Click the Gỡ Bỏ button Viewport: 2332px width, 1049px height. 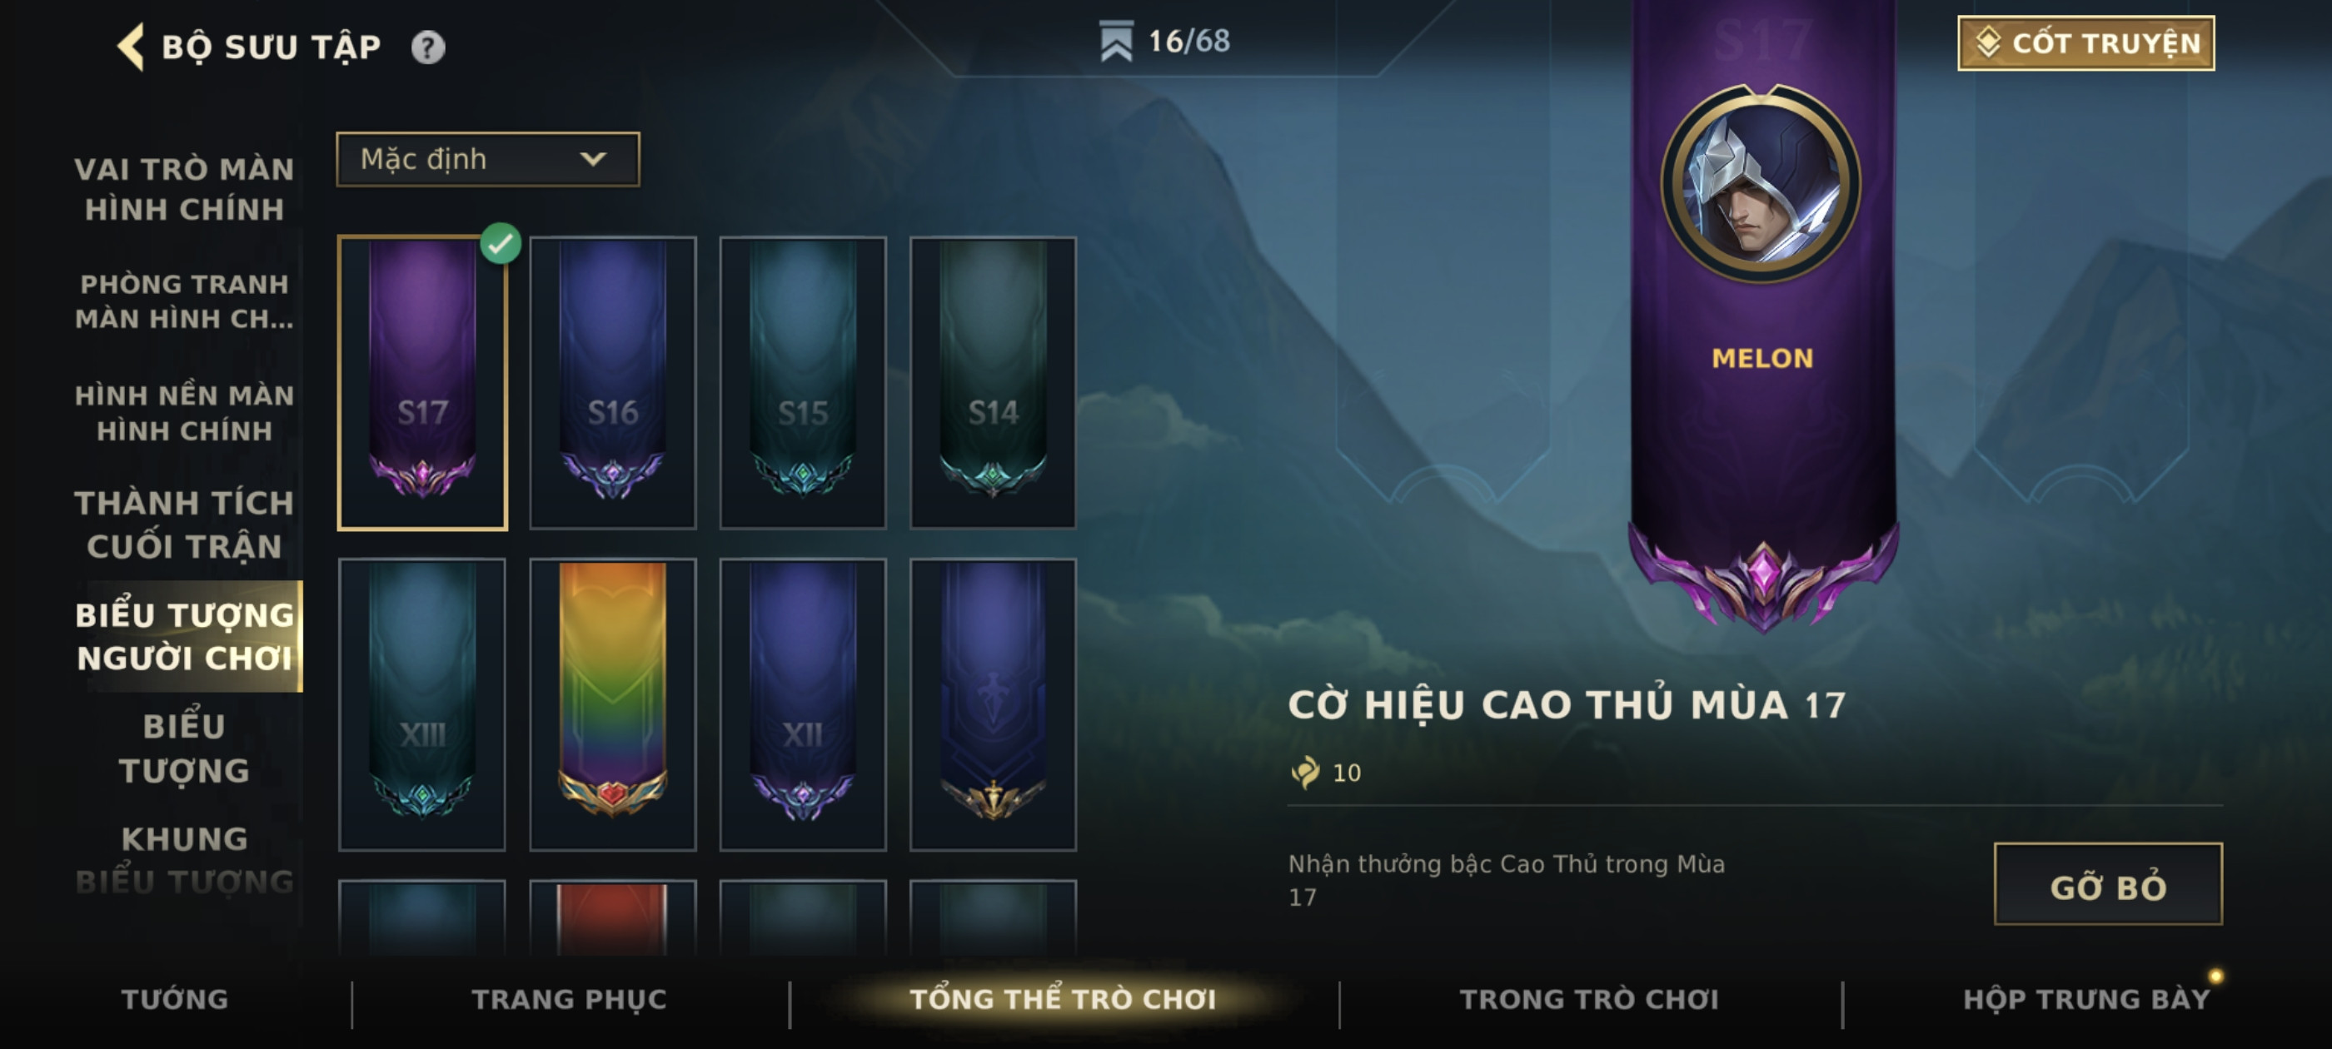pos(2107,884)
